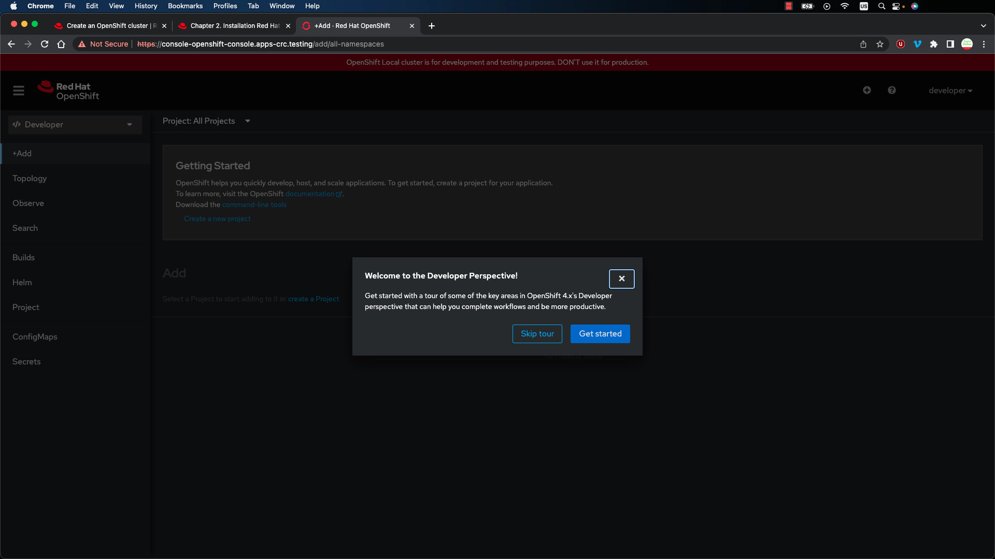Click the user account developer icon
Screen dimensions: 995x559
950,90
